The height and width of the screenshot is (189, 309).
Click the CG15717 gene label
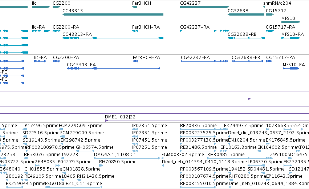coord(276,11)
